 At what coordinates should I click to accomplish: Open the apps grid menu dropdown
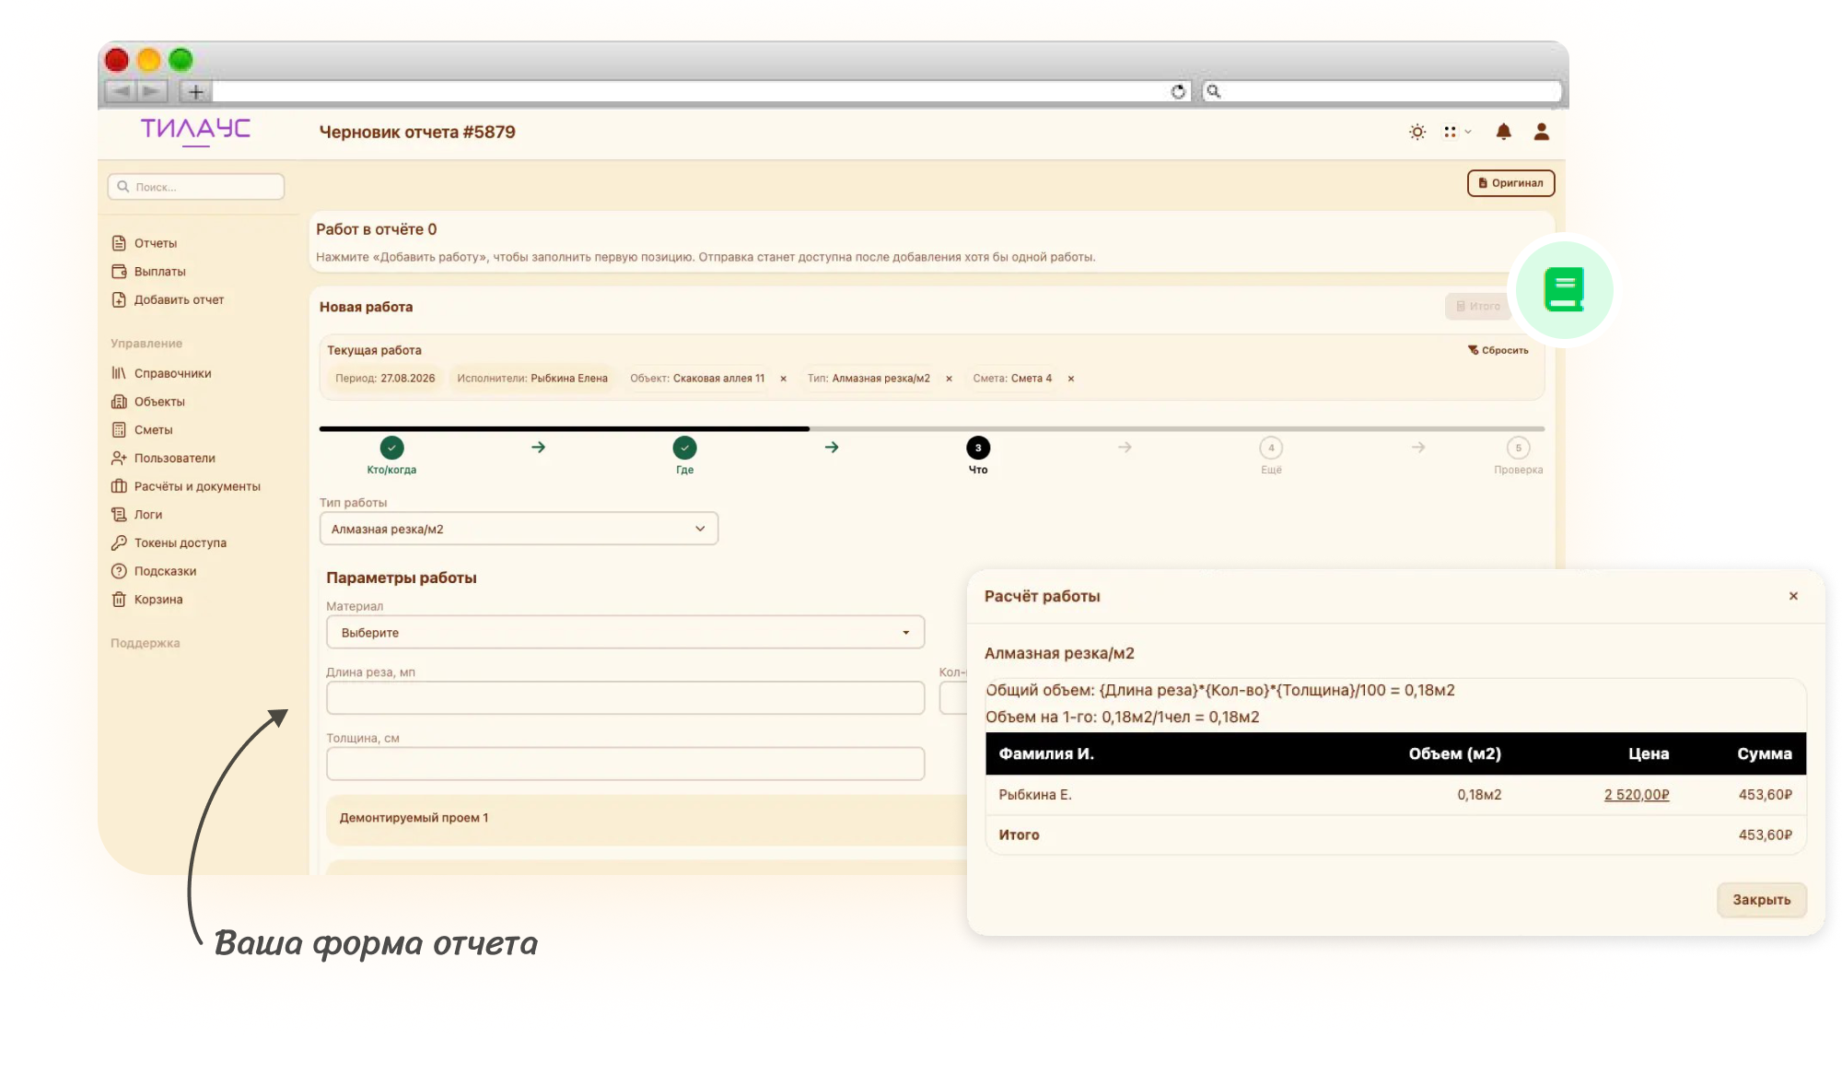point(1457,132)
